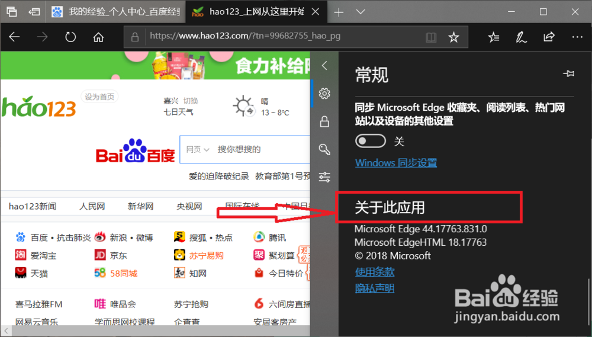592x337 pixels.
Task: Open the tab list chevron next to new tab
Action: 361,12
